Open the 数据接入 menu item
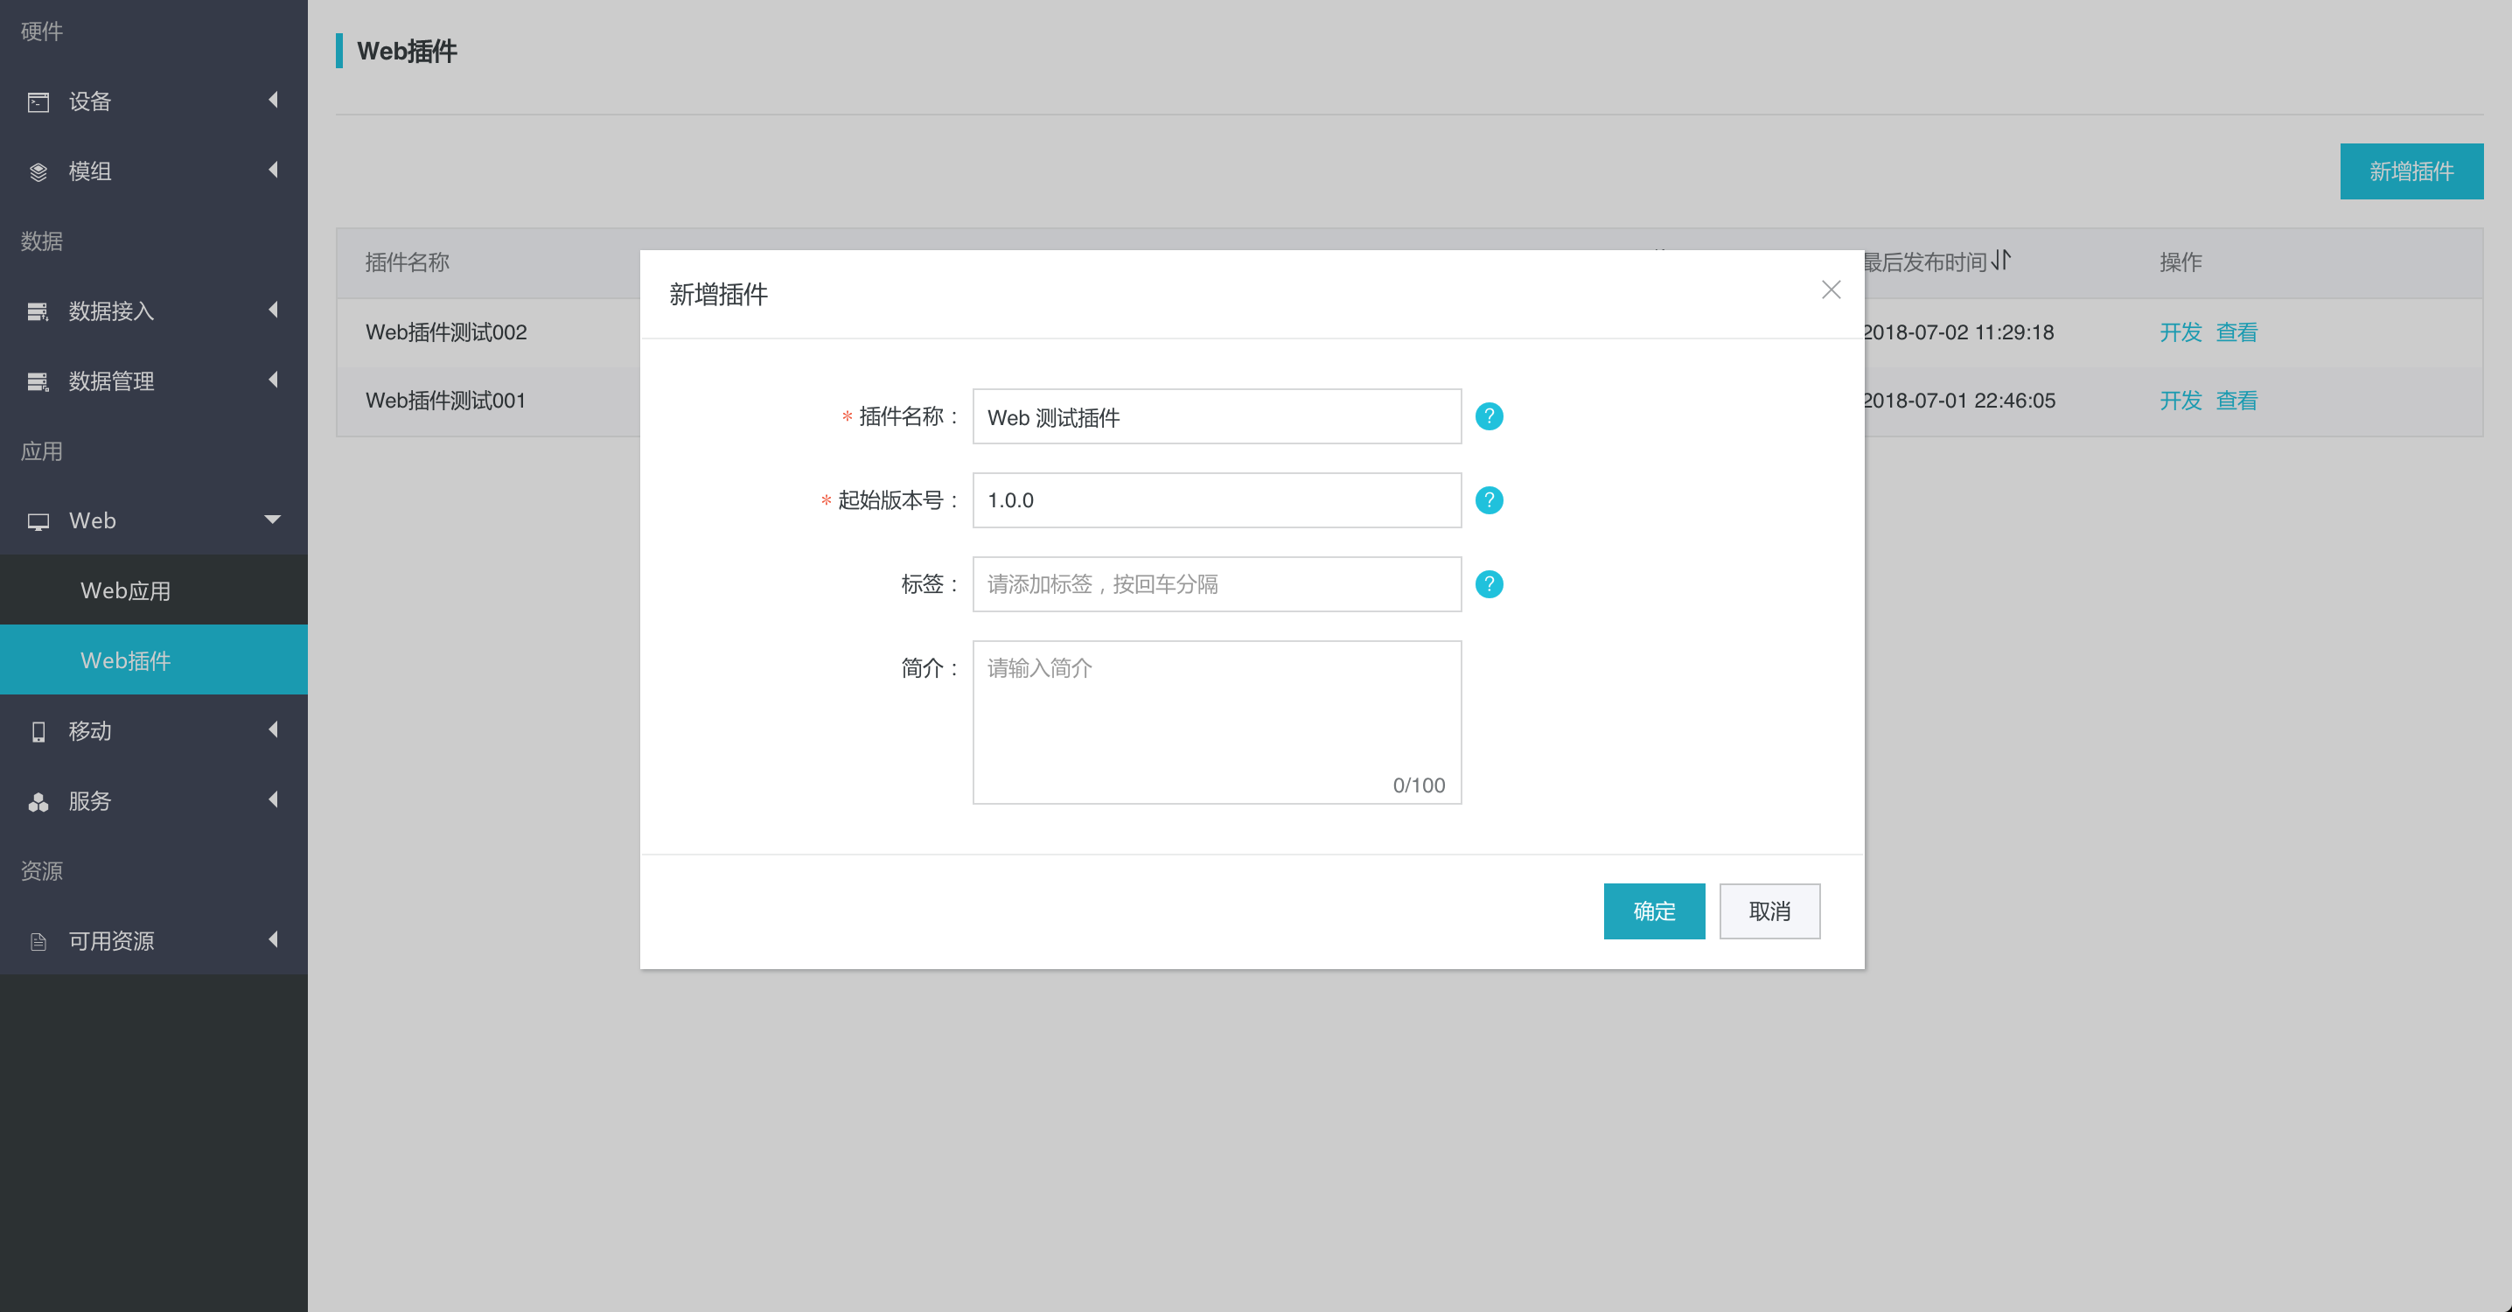 pyautogui.click(x=154, y=311)
